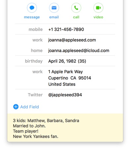Click the Twitter handle @jappleseed394
The height and width of the screenshot is (148, 128).
pos(65,95)
